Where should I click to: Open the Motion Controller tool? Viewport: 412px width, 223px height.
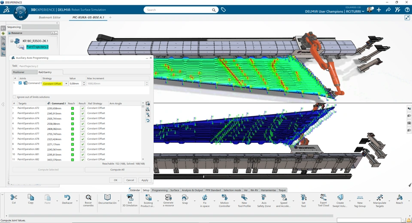tap(224, 198)
